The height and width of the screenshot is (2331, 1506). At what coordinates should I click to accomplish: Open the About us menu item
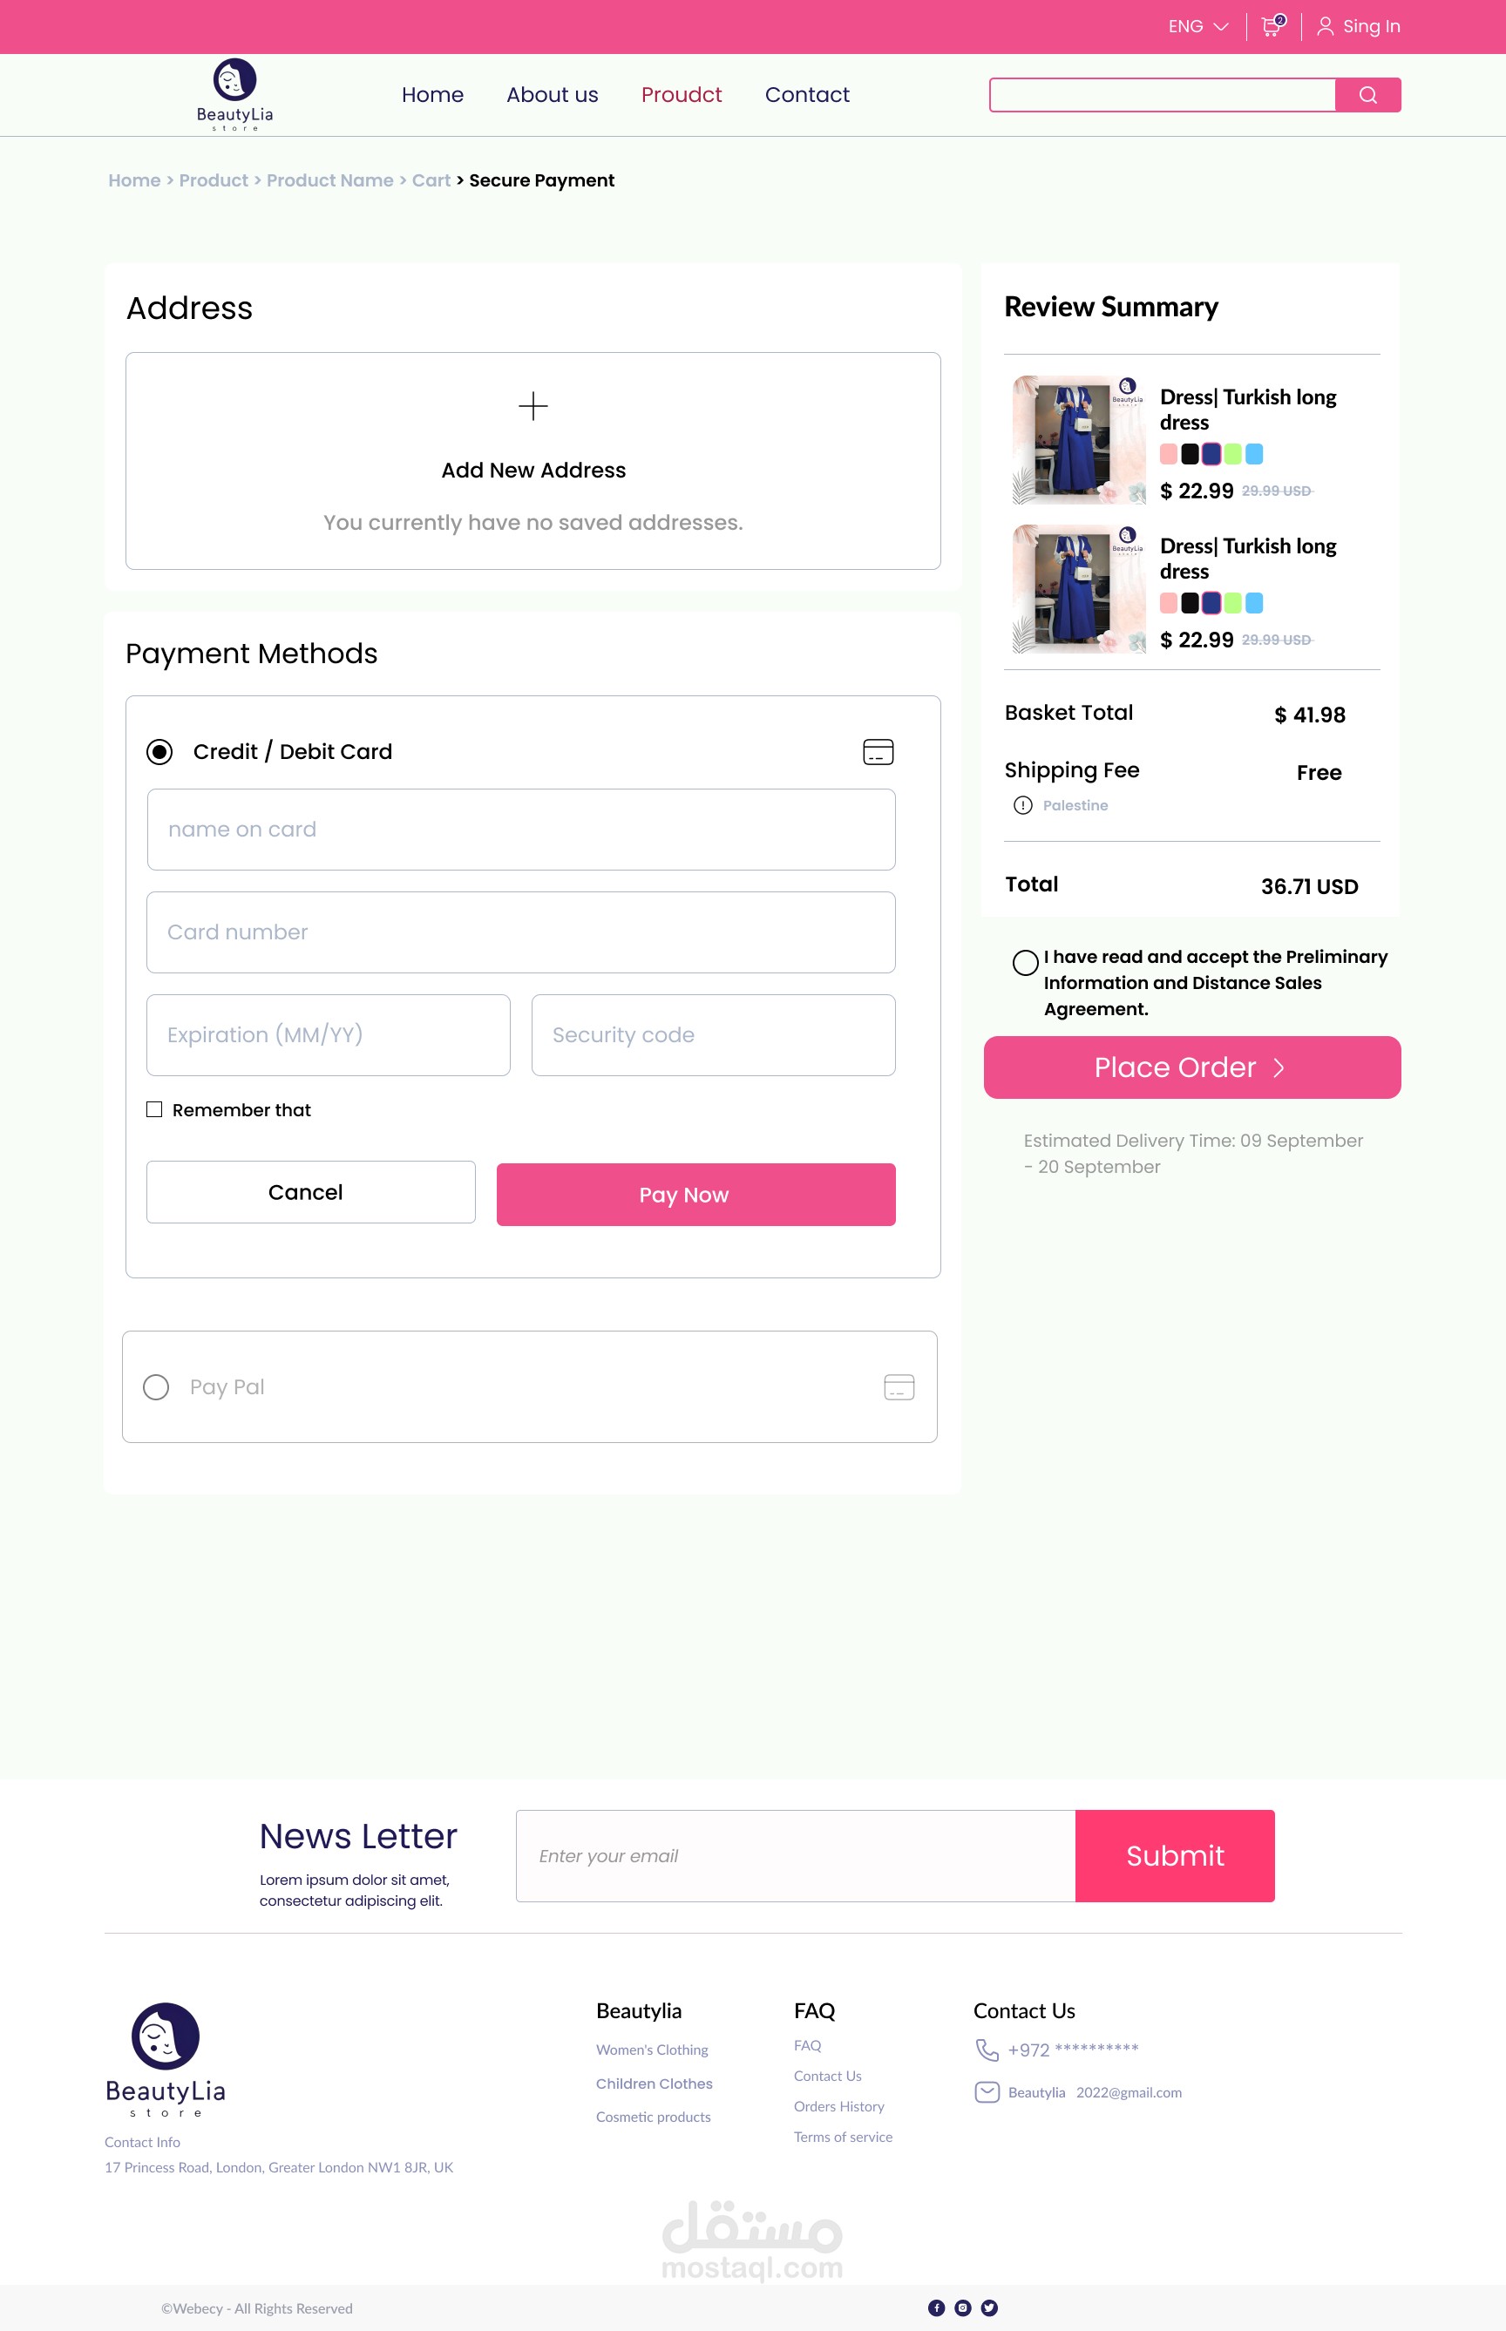[x=552, y=95]
